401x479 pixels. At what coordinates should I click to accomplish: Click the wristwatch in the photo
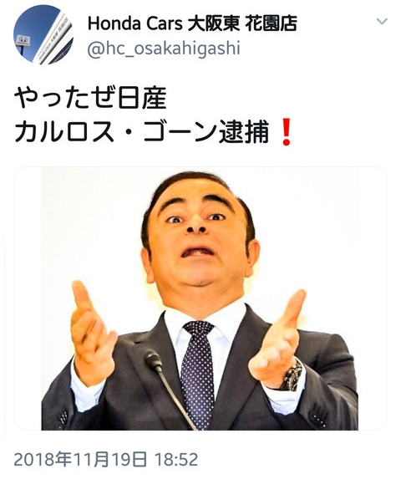point(292,376)
